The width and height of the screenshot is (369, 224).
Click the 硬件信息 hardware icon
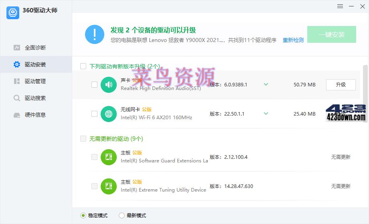[17, 115]
